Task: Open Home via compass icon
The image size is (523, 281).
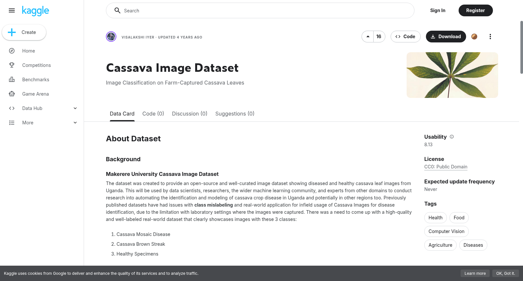Action: [x=12, y=51]
